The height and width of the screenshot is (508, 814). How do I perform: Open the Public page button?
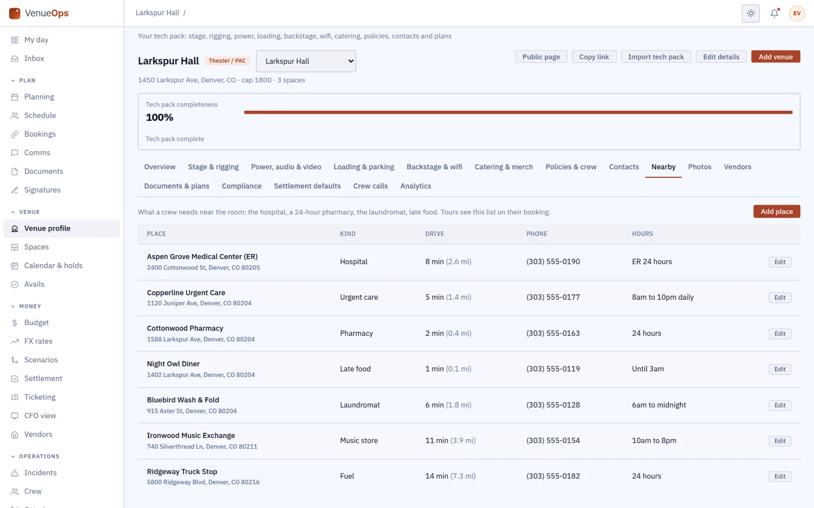(x=541, y=56)
